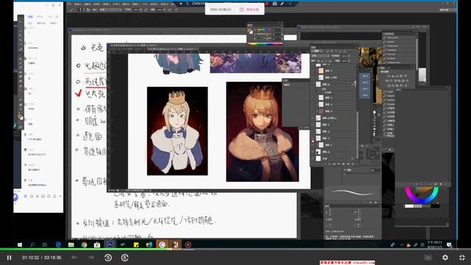
Task: Launch Edge browser from the taskbar
Action: click(58, 245)
